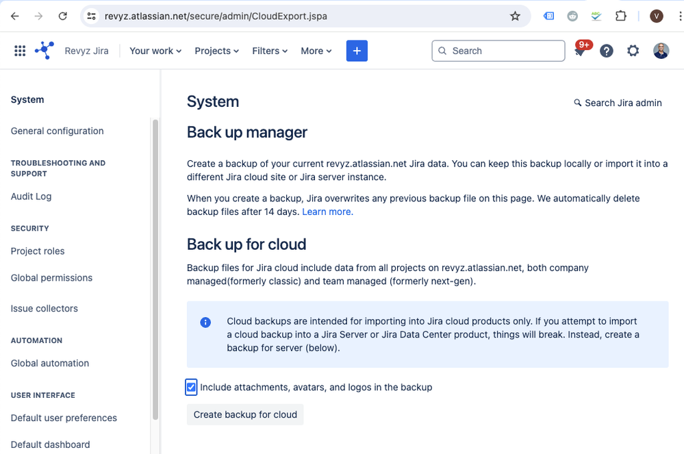Click the 'USER INTERFACE' section label
The width and height of the screenshot is (684, 454).
coord(42,395)
